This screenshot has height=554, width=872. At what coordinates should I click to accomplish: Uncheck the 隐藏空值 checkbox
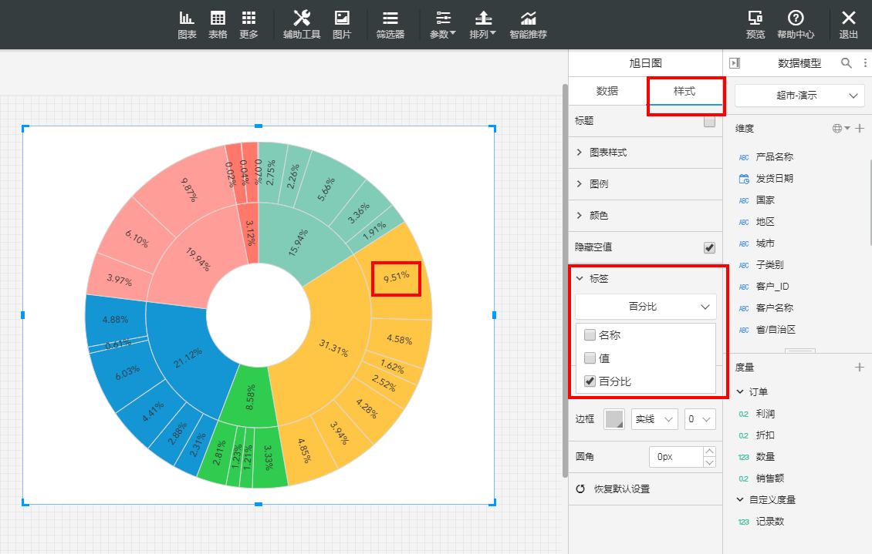[709, 247]
